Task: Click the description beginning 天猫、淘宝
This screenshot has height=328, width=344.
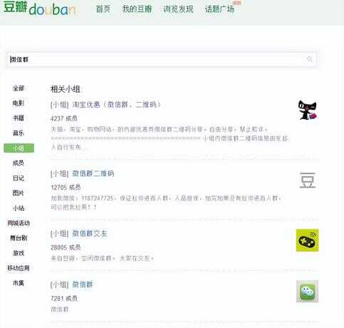Action: pyautogui.click(x=170, y=138)
